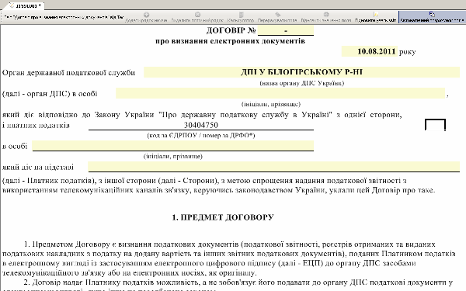The width and height of the screenshot is (466, 291).
Task: Click the field ДПІ У БІЛОГІРСЬКОМУ Р-НІ
Action: tap(301, 72)
